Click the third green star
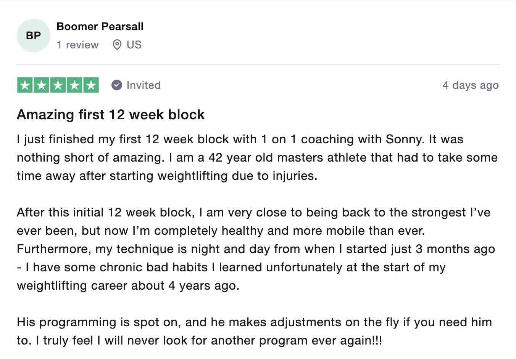Screen dimensions: 516x359 [x=58, y=85]
